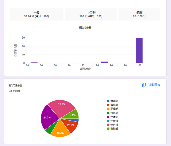Click the small bar at score 85

point(34,63)
